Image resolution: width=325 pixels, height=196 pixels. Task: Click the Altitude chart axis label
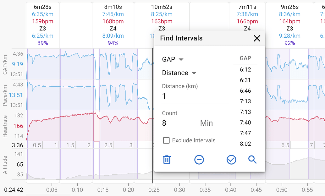(5, 165)
